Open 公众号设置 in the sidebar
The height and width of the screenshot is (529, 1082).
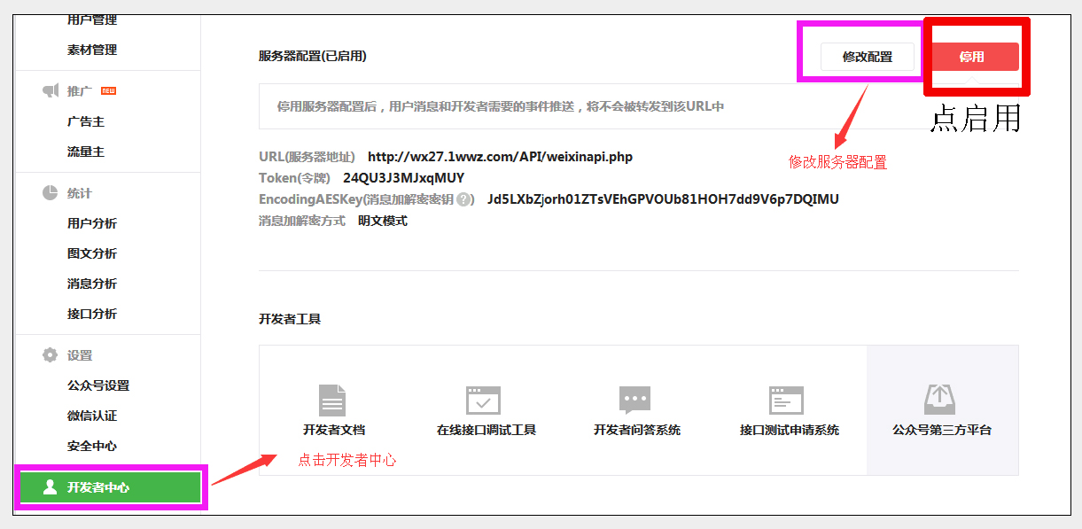(x=98, y=385)
